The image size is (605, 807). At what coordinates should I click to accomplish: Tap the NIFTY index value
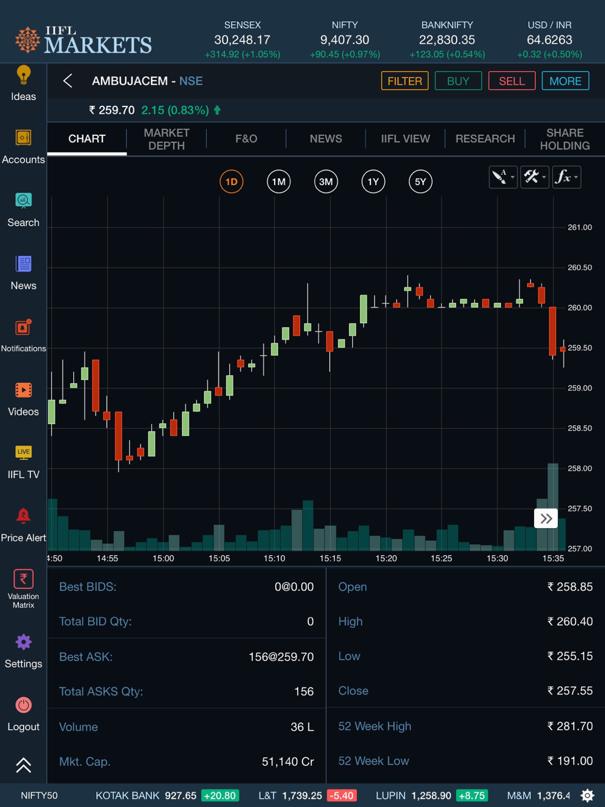click(345, 40)
